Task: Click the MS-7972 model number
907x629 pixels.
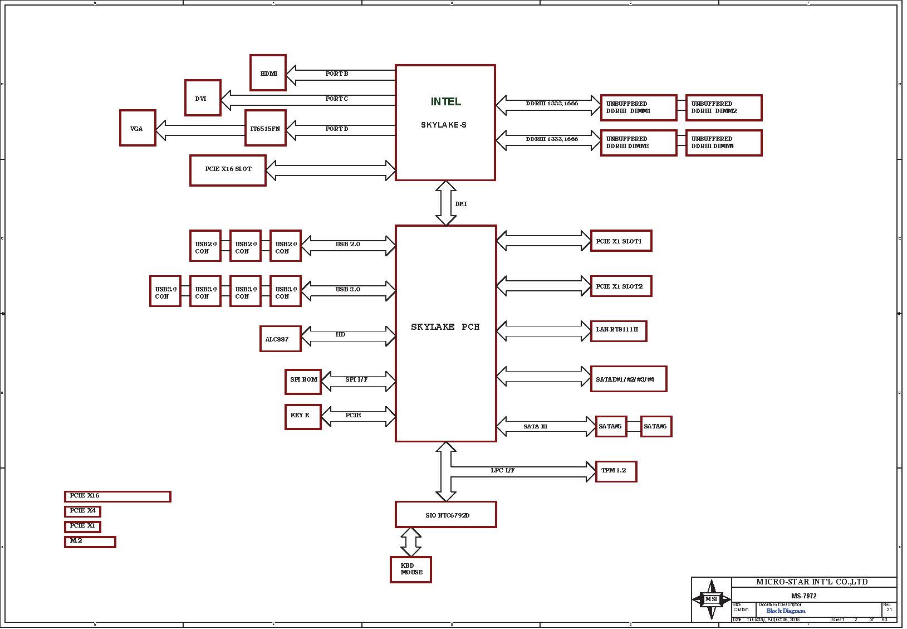Action: 803,596
